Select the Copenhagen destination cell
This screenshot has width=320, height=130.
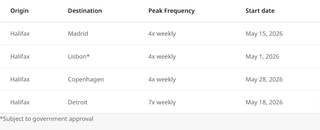click(x=86, y=80)
